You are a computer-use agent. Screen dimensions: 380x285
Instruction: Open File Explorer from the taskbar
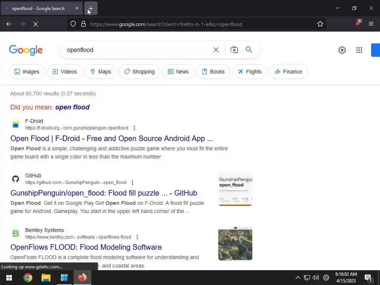pos(46,278)
